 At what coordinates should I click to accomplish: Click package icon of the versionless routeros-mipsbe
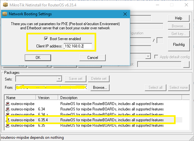click(x=8, y=104)
